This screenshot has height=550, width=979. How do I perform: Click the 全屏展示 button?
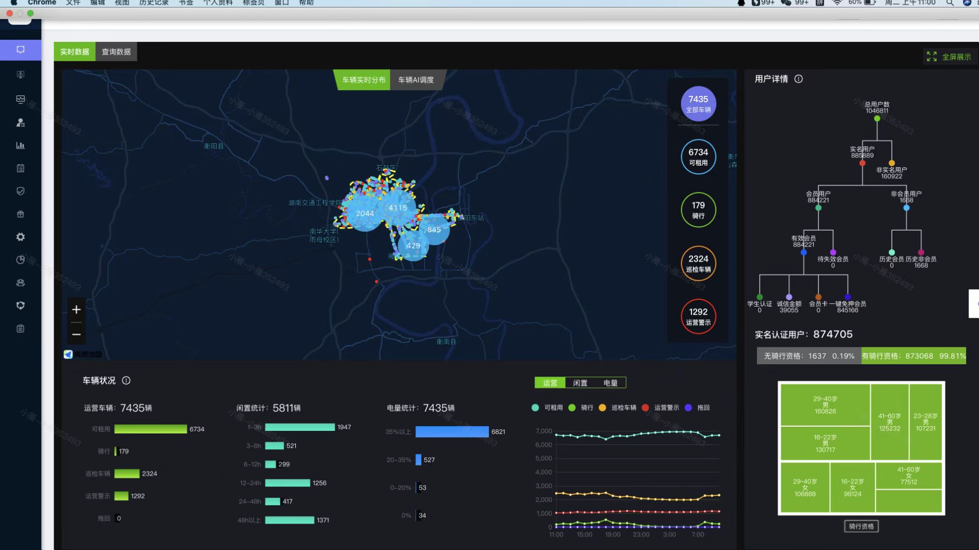point(949,57)
